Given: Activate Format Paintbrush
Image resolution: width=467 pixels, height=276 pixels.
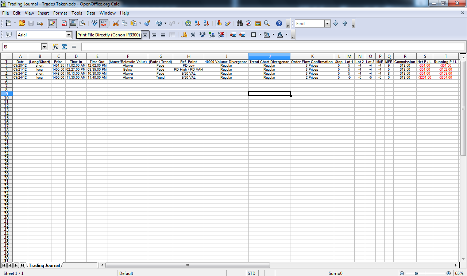Looking at the screenshot, I should pyautogui.click(x=147, y=23).
